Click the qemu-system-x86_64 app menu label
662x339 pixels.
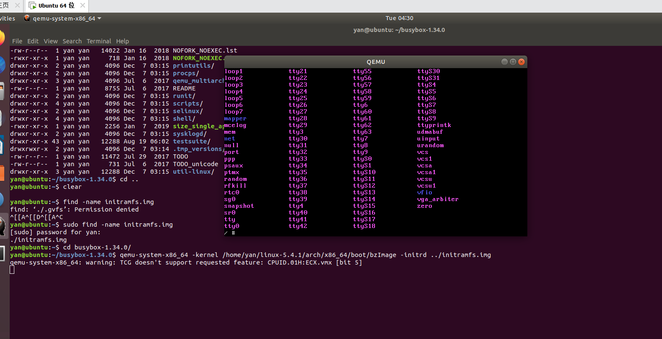pyautogui.click(x=64, y=19)
